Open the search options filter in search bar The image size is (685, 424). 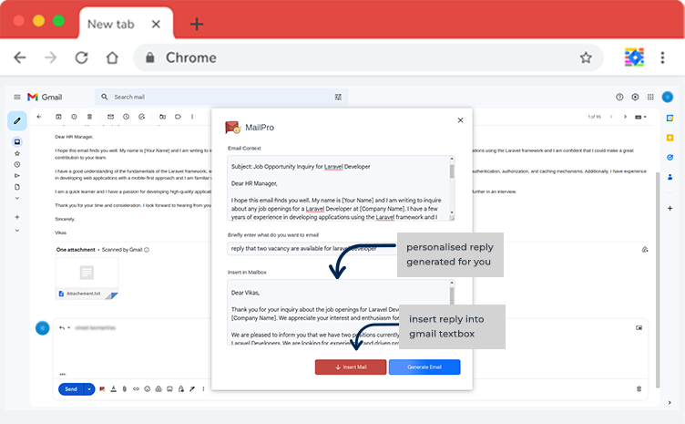(339, 97)
